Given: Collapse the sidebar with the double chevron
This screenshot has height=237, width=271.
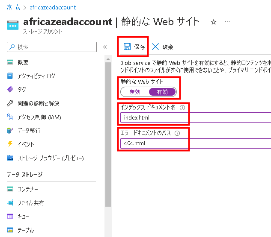Looking at the screenshot, I should pyautogui.click(x=105, y=47).
